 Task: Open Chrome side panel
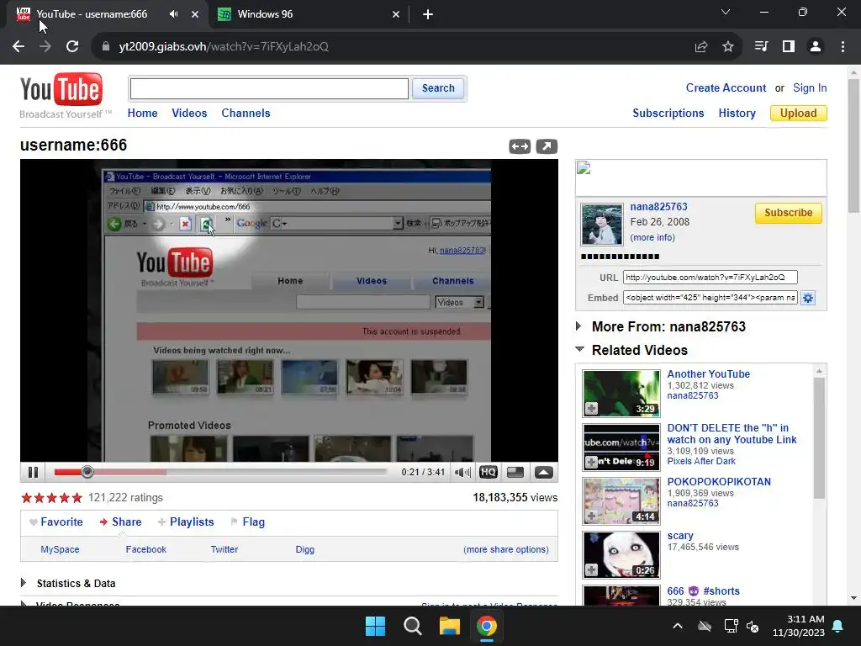788,47
